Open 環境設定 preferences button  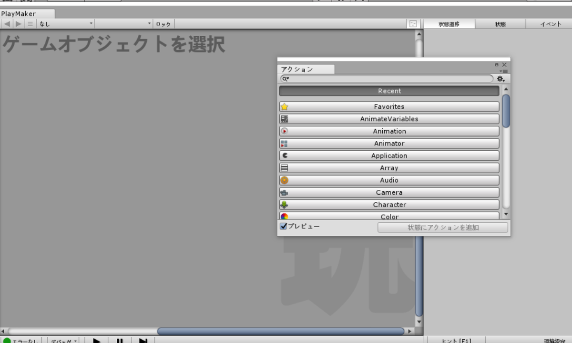coord(555,341)
